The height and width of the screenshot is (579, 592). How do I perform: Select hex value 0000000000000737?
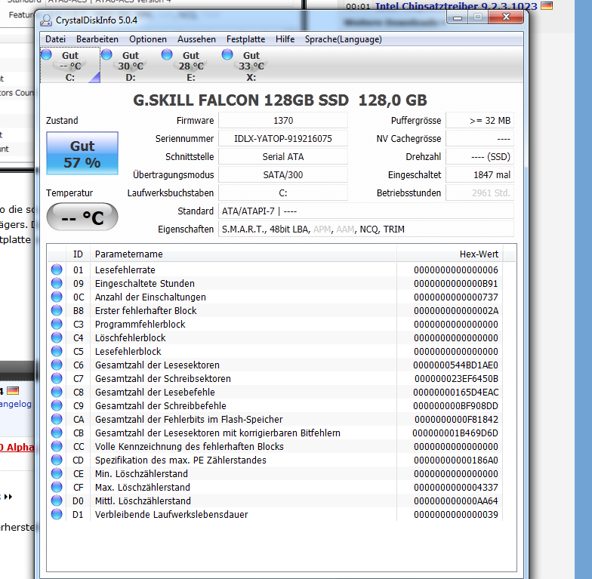point(456,297)
